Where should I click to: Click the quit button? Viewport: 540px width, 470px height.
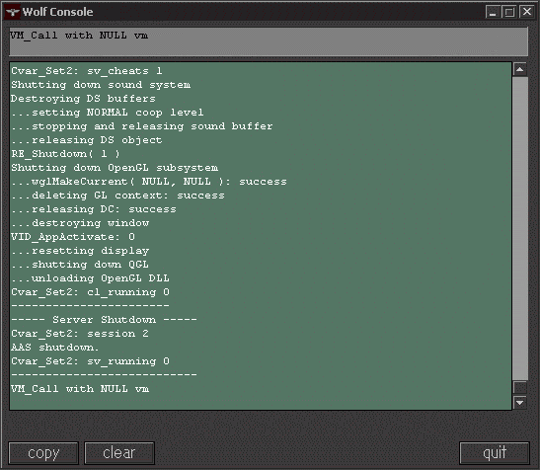coord(495,453)
